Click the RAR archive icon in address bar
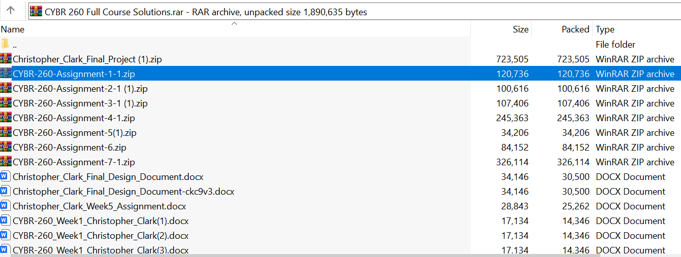This screenshot has height=257, width=681. coord(36,11)
